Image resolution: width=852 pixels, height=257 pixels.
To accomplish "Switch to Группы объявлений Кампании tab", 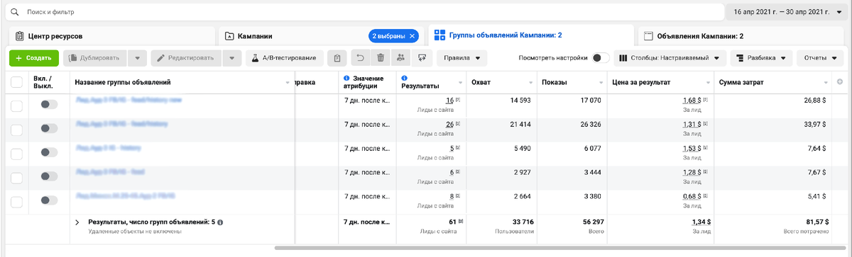I will click(x=530, y=35).
